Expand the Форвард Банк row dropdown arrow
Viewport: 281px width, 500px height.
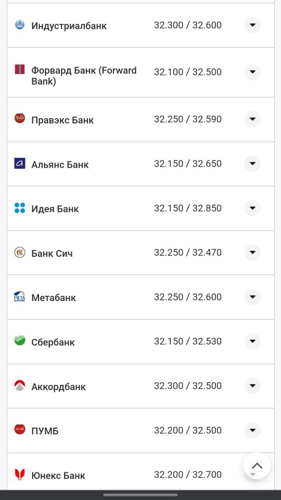coord(253,72)
